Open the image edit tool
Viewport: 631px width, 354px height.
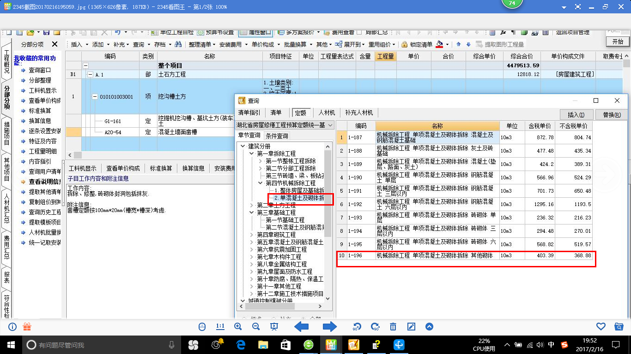click(411, 327)
